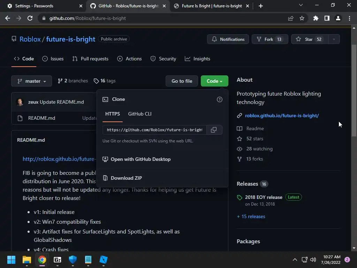357x268 pixels.
Task: Open the volume control in system tray
Action: [313, 260]
